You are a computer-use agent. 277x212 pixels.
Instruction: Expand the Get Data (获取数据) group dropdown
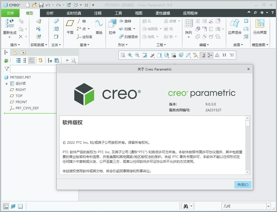coord(39,45)
